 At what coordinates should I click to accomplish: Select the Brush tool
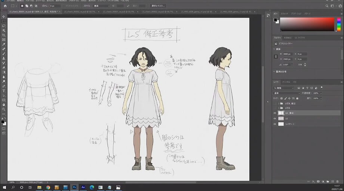[4, 54]
